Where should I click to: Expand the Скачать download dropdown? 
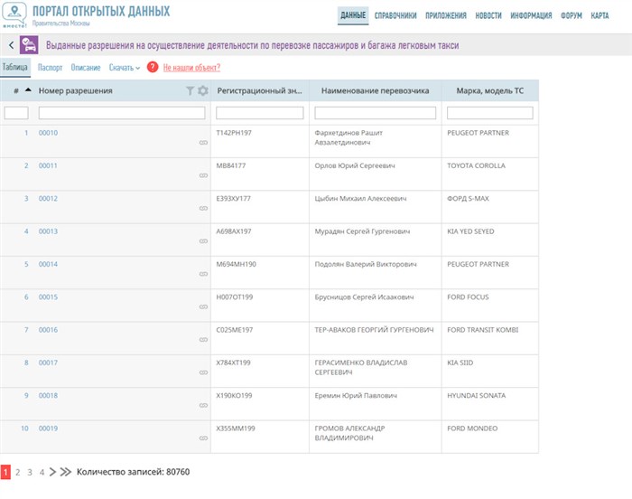[125, 68]
